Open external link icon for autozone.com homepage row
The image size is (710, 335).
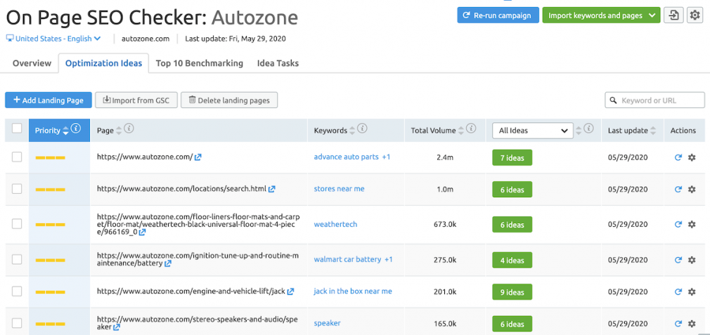click(x=198, y=157)
